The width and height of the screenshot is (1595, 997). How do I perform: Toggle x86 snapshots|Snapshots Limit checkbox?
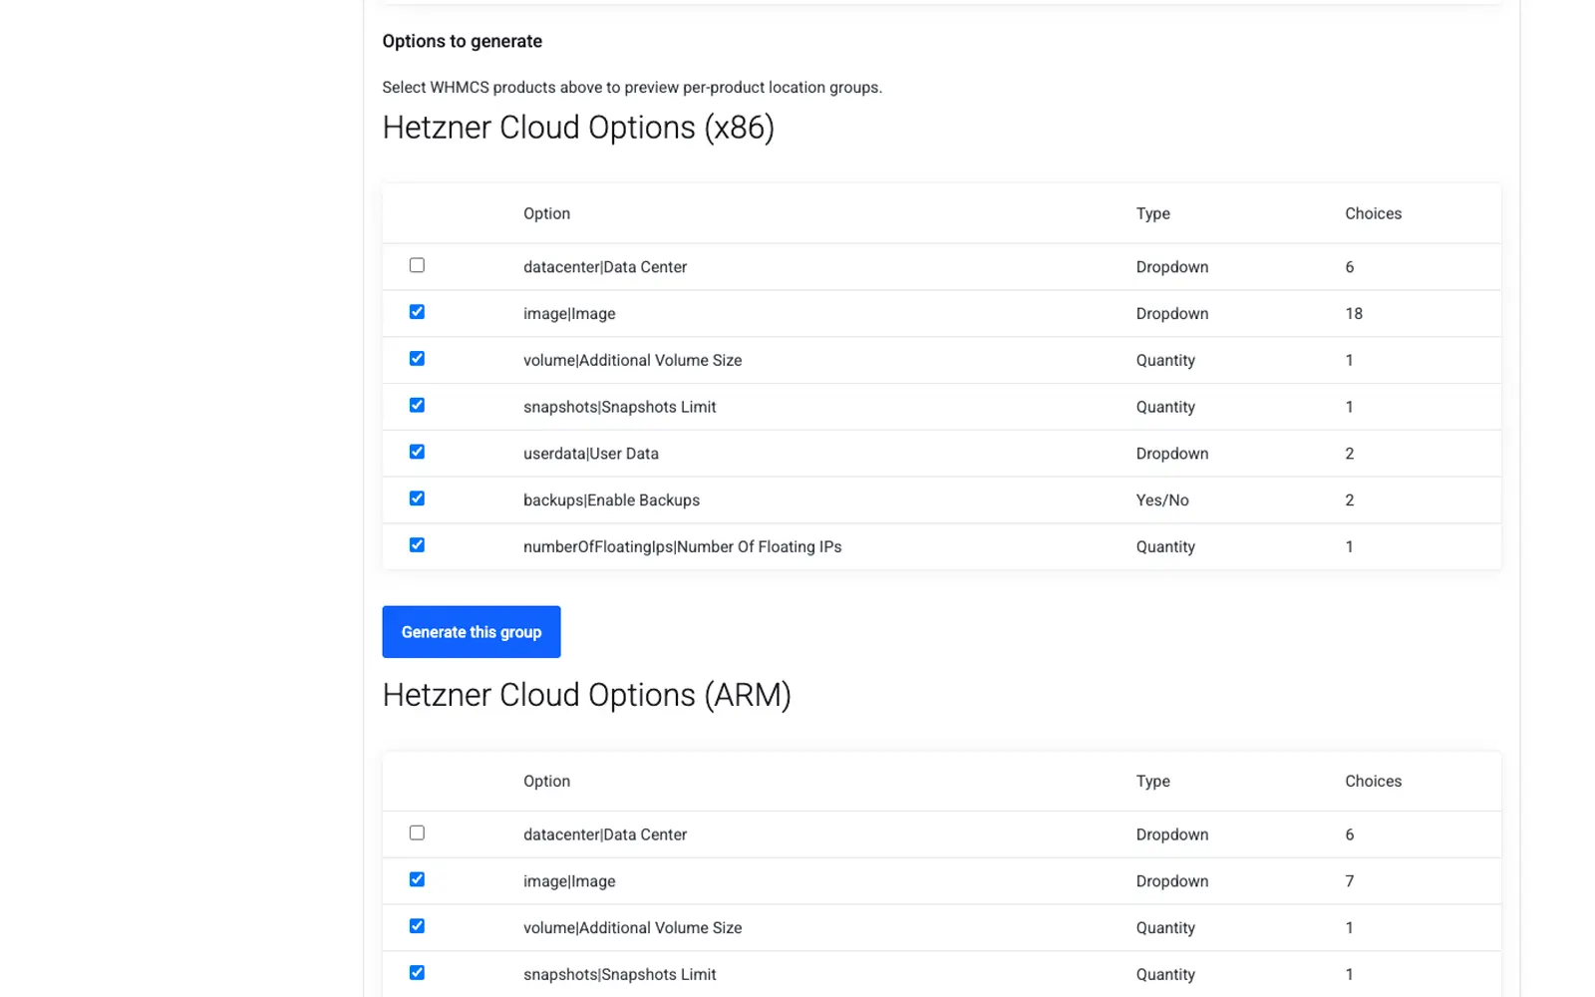(x=417, y=406)
